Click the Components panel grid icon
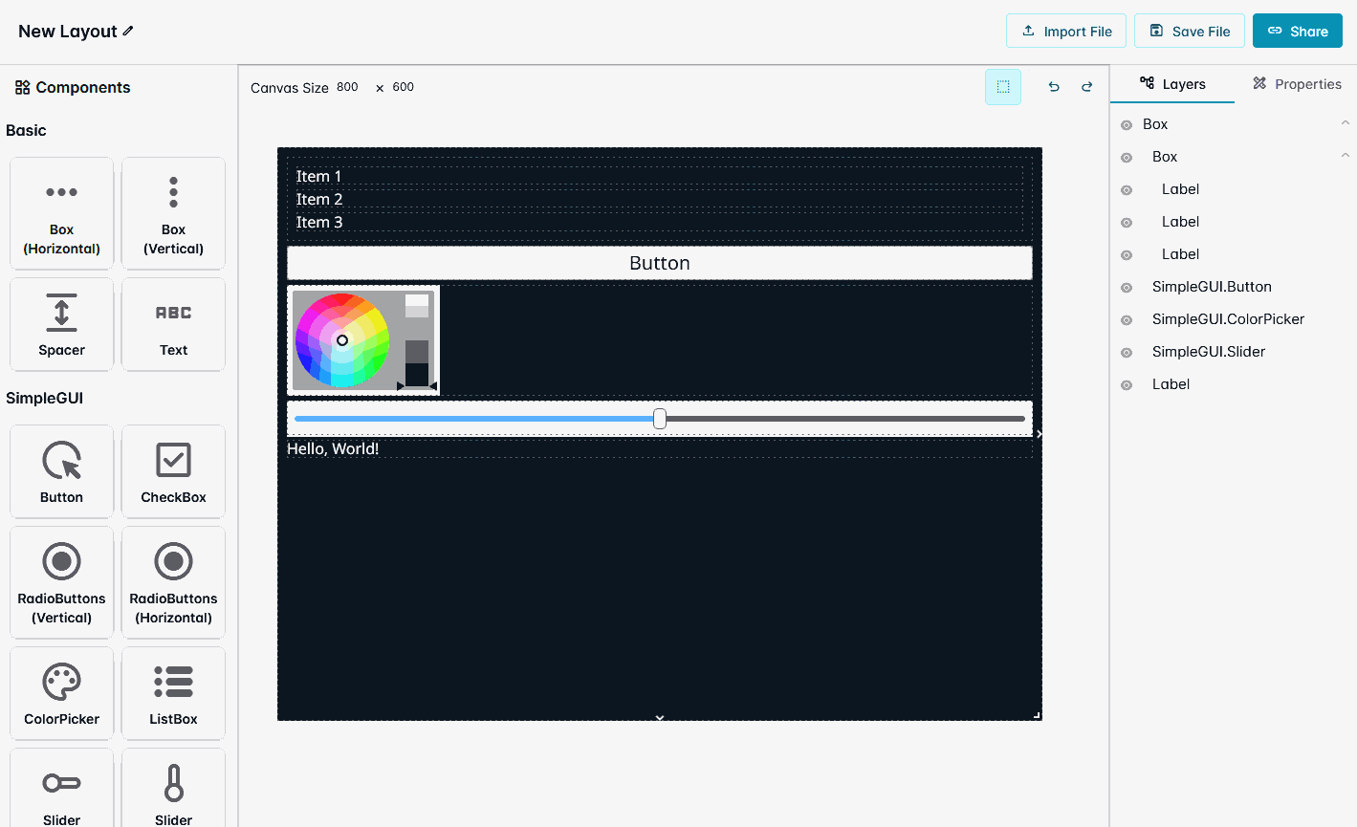Screen dimensions: 1357x827 click(22, 87)
